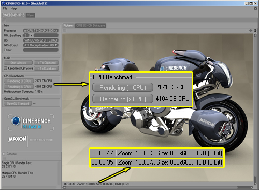Open the File menu
The image size is (259, 190).
[5, 8]
